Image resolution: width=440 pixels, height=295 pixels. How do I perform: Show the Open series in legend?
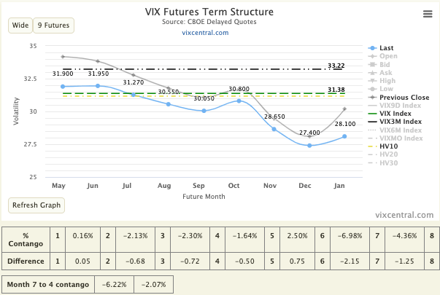pos(389,55)
